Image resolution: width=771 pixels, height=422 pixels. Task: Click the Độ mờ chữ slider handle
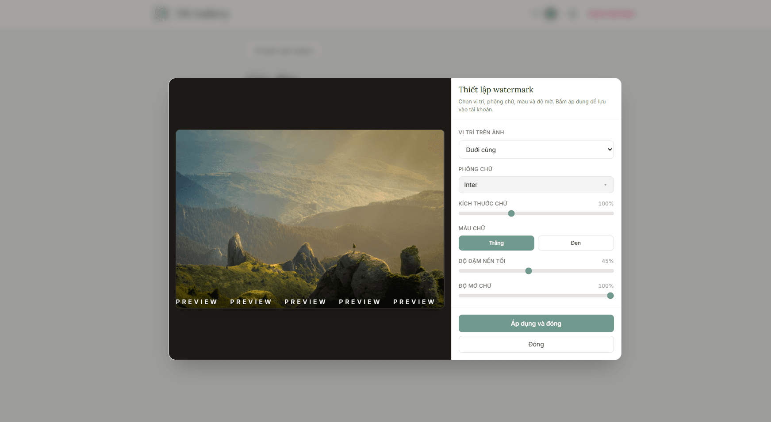(x=610, y=296)
